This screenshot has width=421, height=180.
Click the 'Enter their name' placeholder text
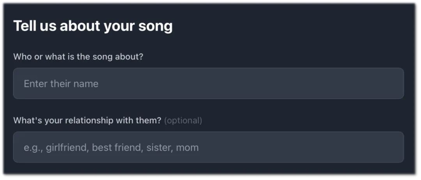[x=61, y=84]
